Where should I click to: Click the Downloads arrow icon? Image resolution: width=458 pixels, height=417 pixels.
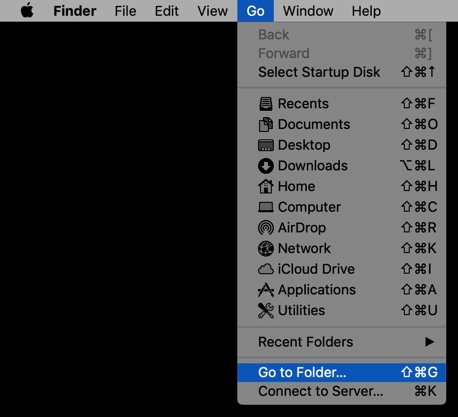(x=266, y=165)
